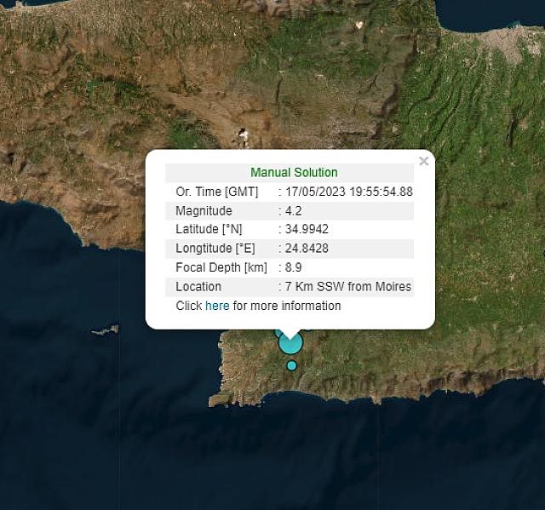Screen dimensions: 545x510
Task: Click the 'Focal Depth [km]' label
Action: click(221, 267)
